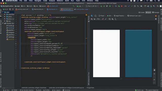Open the AppTheme dropdown
162x91 pixels.
pyautogui.click(x=119, y=16)
